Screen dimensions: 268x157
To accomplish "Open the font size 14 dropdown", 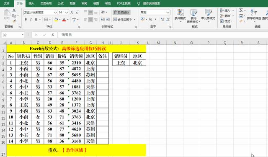I will (67, 13).
